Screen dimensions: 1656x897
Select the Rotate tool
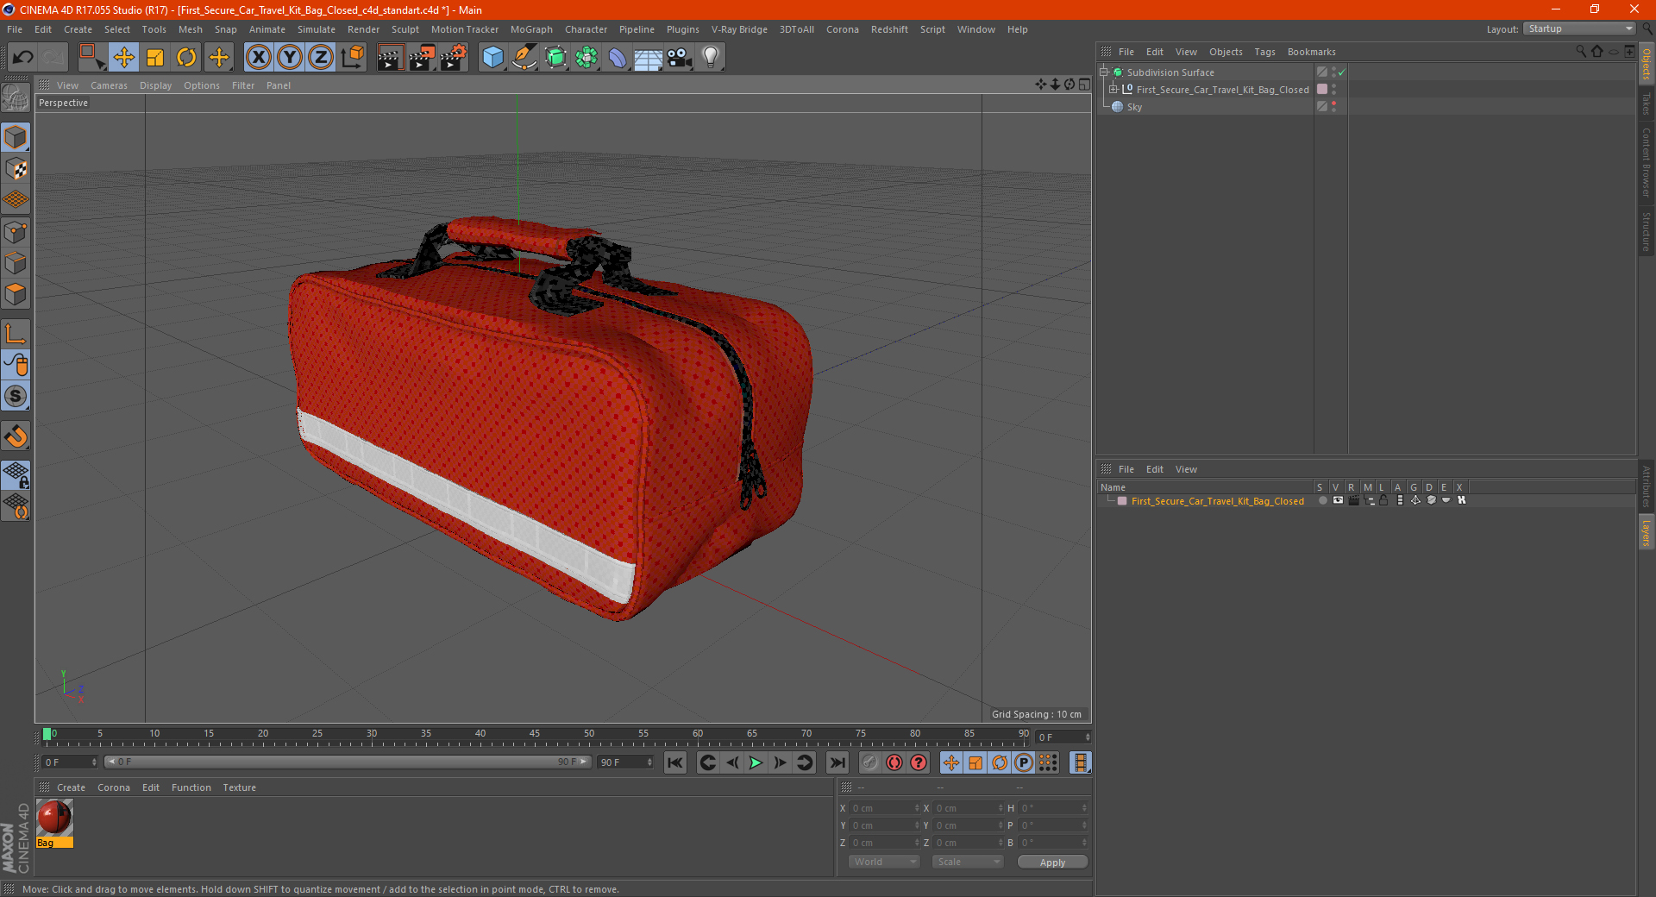(186, 58)
